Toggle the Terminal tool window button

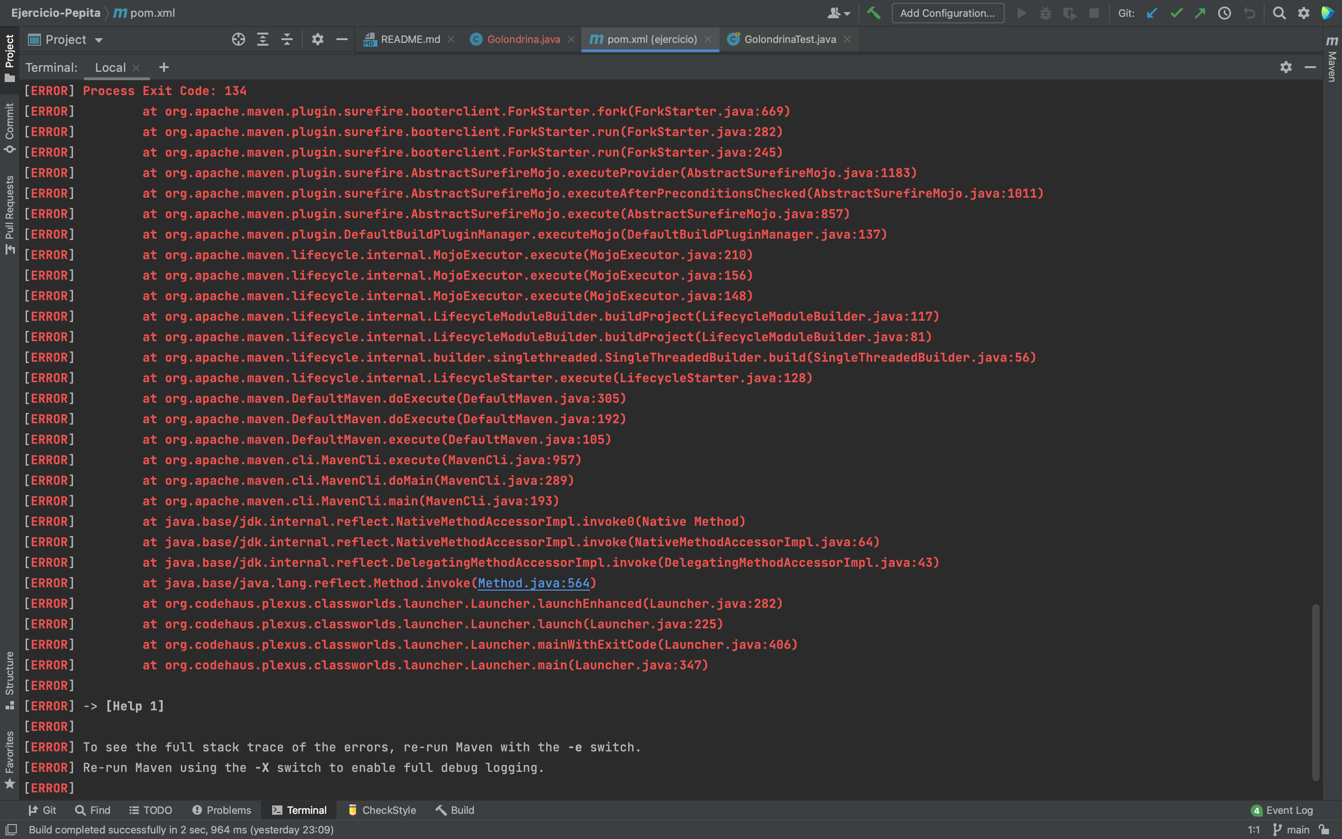pos(300,810)
